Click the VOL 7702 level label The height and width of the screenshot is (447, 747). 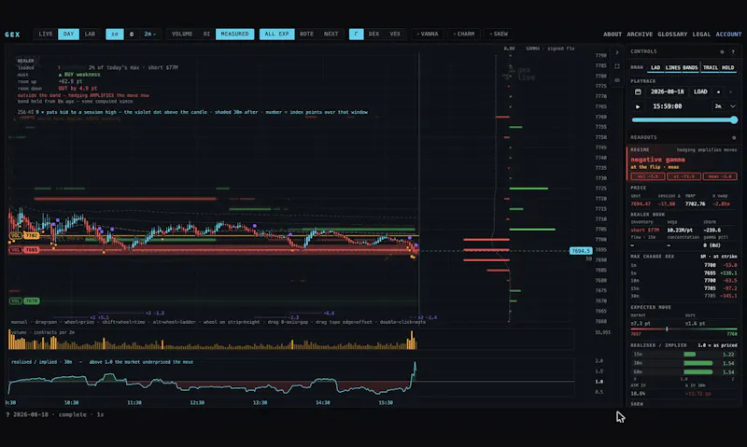coord(24,236)
